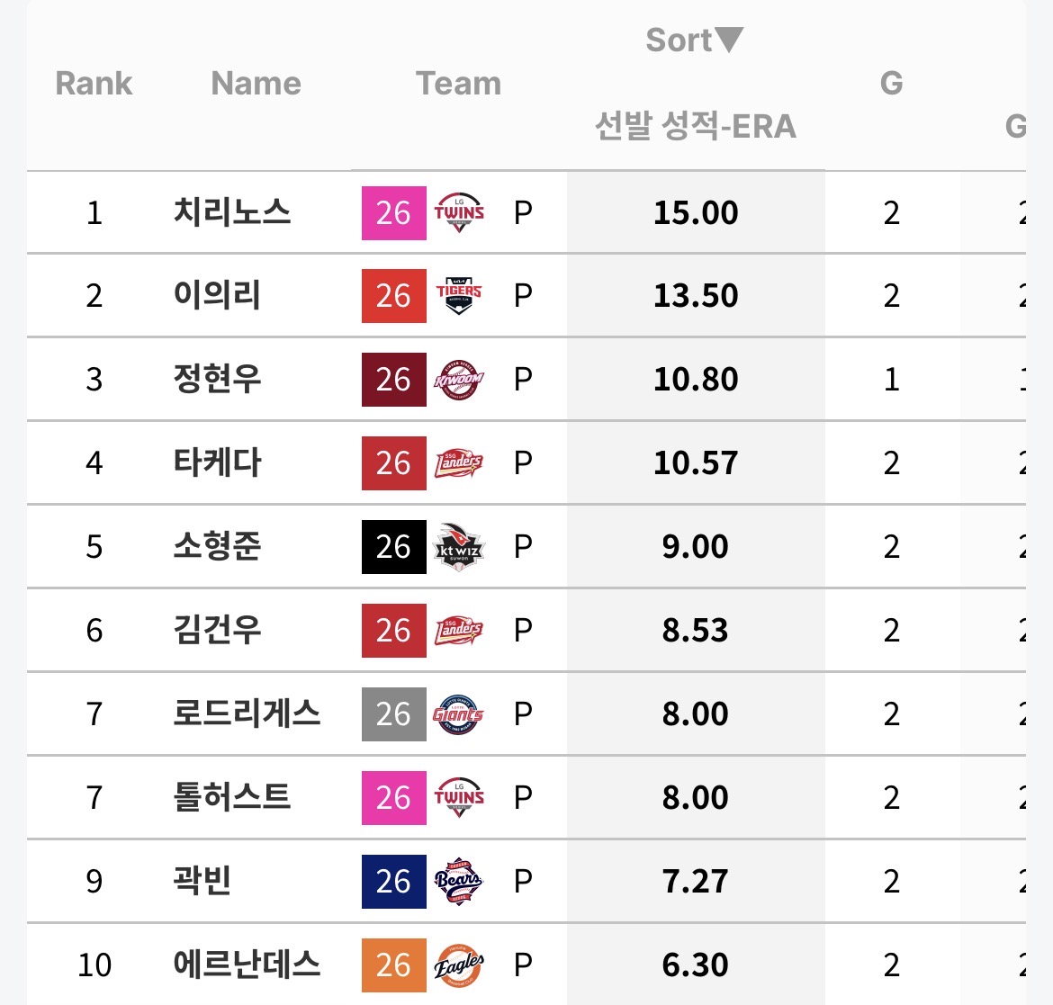The width and height of the screenshot is (1053, 1005).
Task: Click the Rank column header
Action: 94,83
